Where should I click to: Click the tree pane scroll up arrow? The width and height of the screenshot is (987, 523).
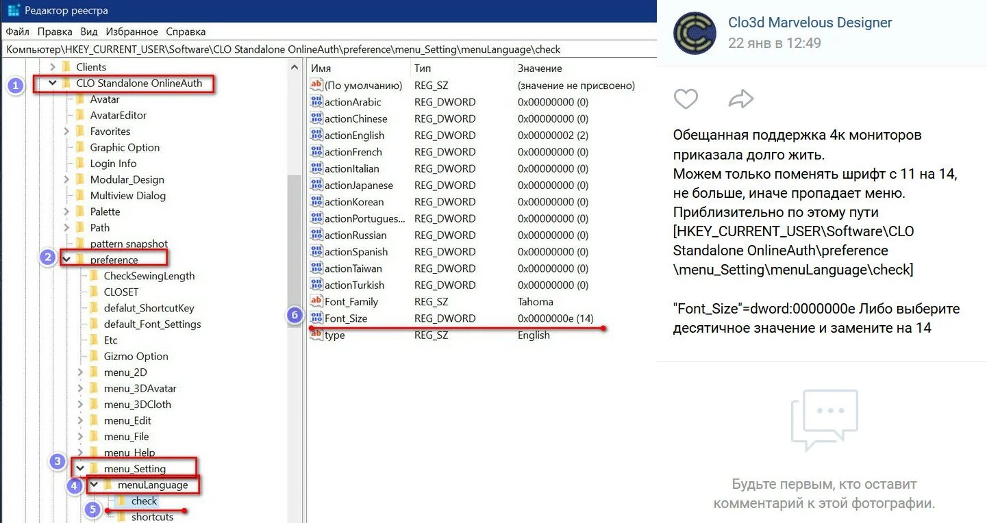point(295,67)
